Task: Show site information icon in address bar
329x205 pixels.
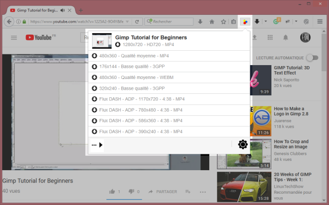Action: click(x=19, y=22)
